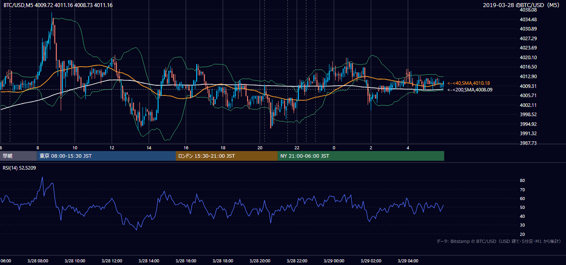Click the <-<200,SMA,4008.09 white label
This screenshot has width=566, height=265.
[470, 90]
